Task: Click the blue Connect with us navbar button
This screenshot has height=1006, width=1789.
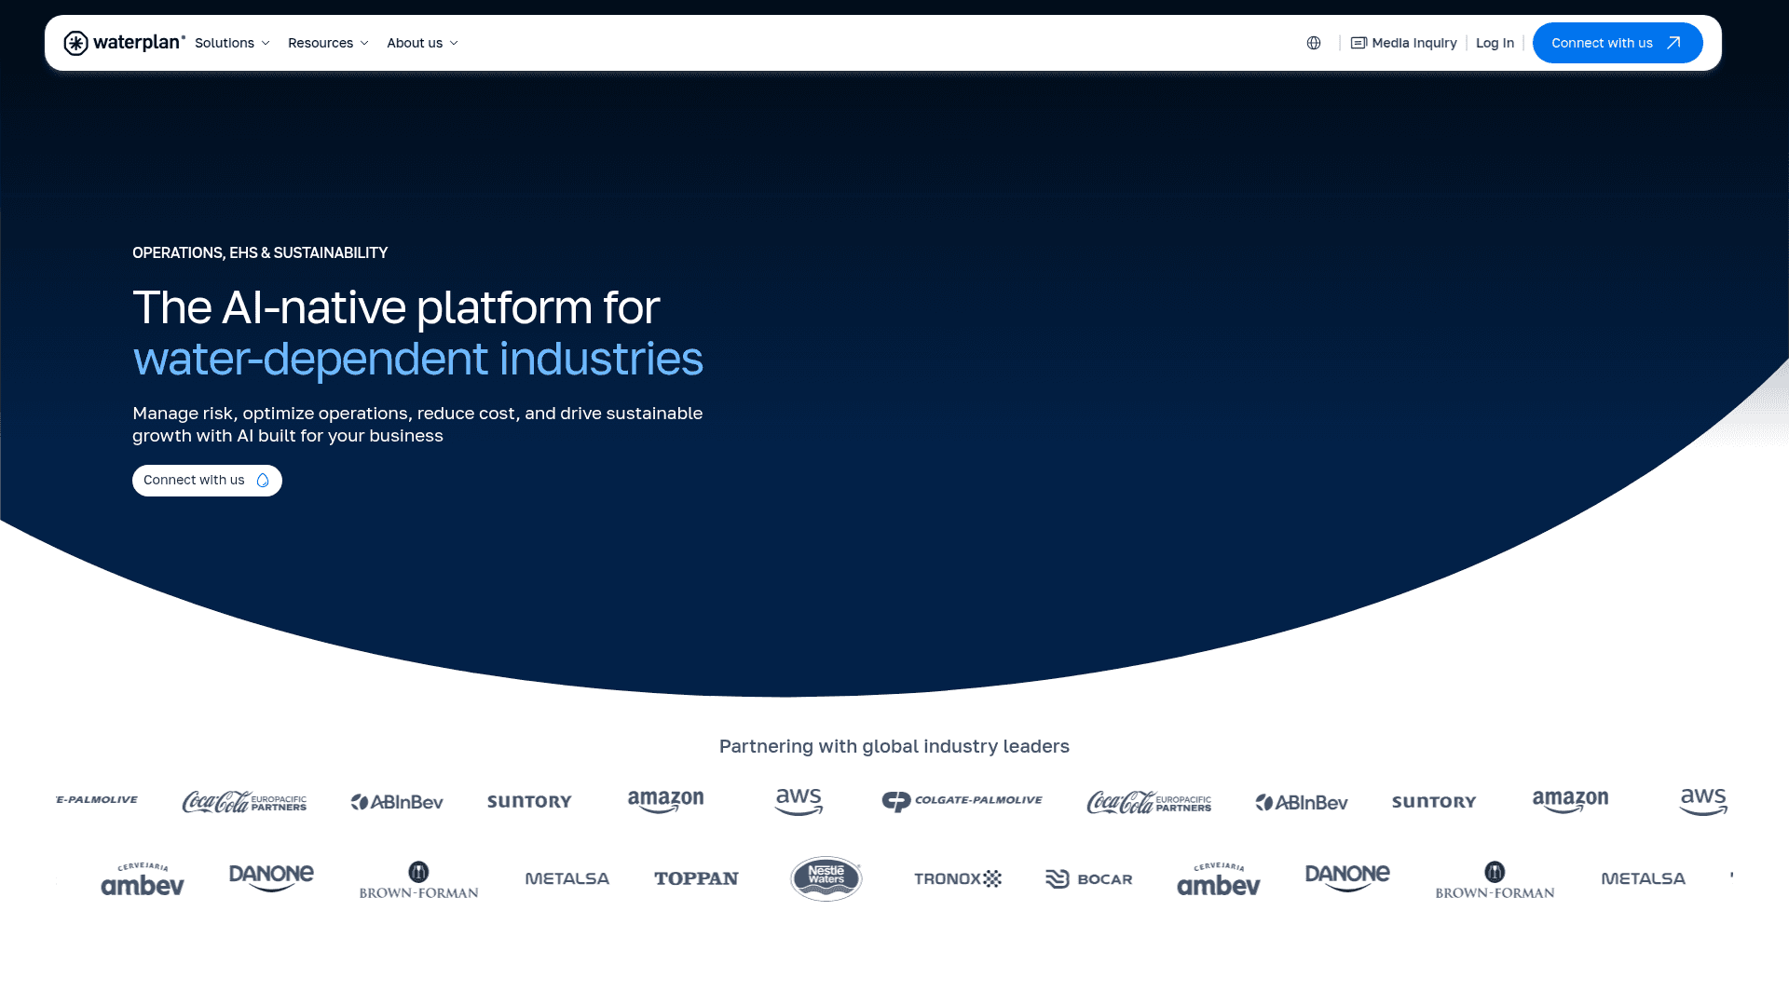Action: (1618, 43)
